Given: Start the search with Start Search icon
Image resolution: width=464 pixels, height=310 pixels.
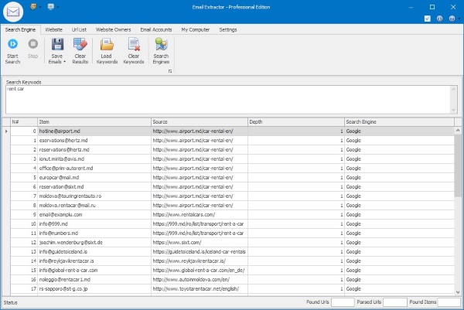Looking at the screenshot, I should 12,44.
